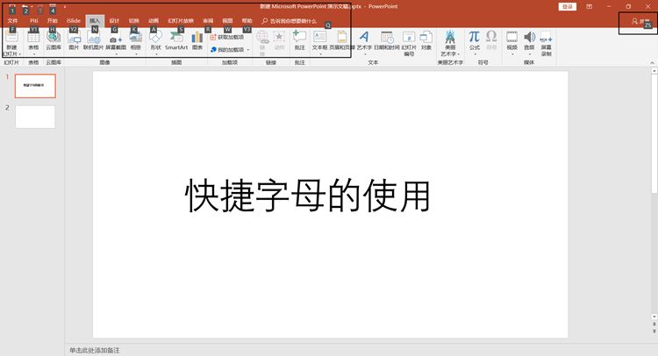This screenshot has width=658, height=356.
Task: Open the 美丽艺术字 dropdown
Action: click(x=459, y=54)
